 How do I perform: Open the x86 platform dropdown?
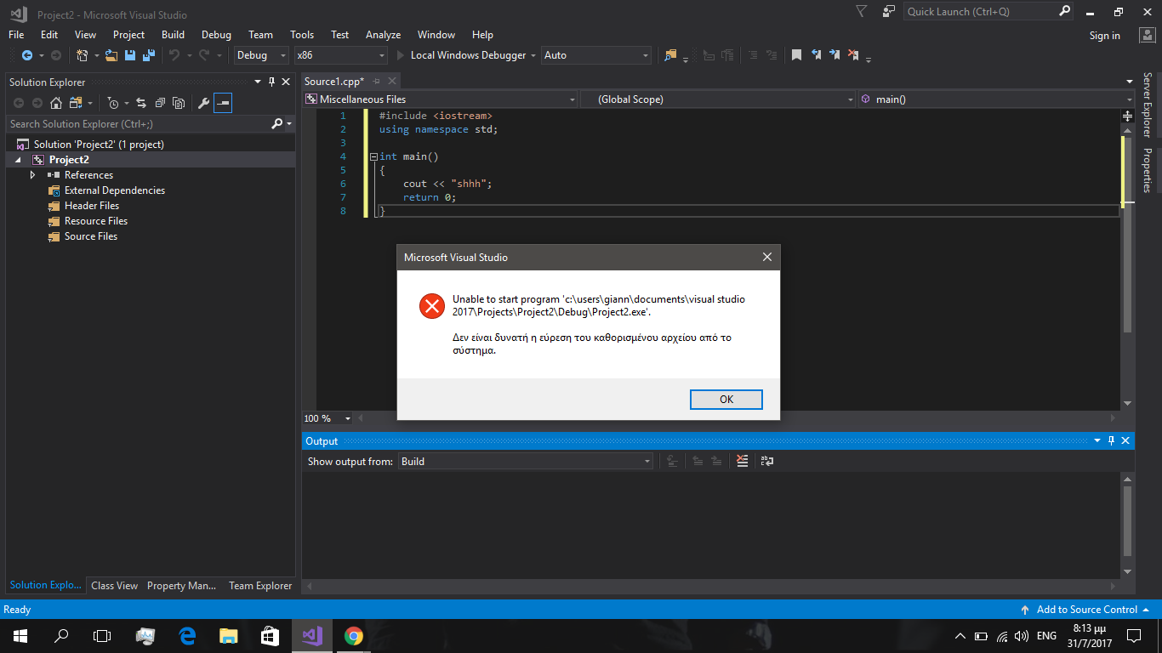pos(340,55)
